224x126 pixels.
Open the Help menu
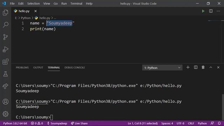point(89,3)
